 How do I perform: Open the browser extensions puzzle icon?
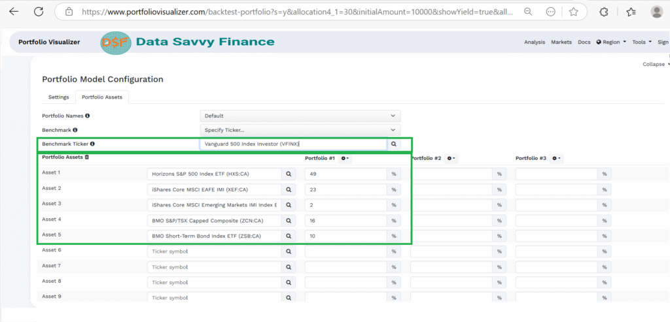click(x=603, y=12)
